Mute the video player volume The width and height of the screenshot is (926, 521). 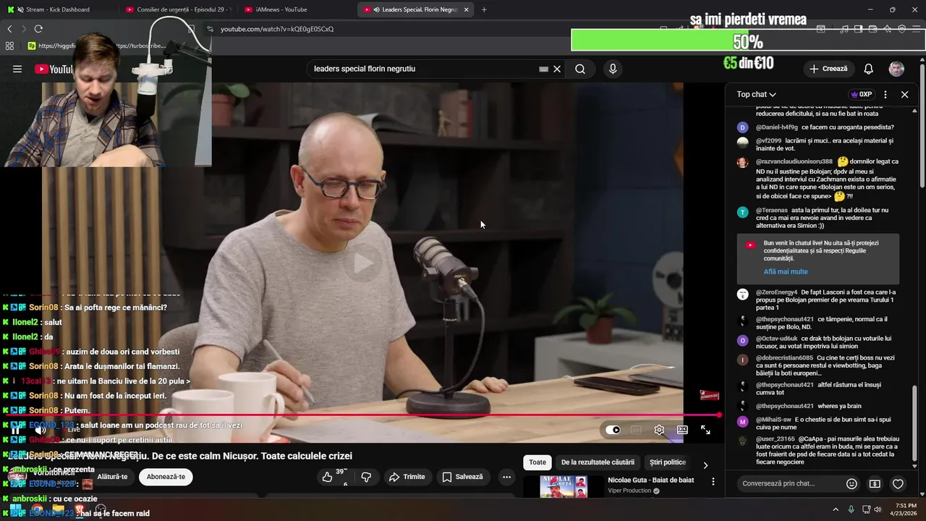[x=41, y=430]
